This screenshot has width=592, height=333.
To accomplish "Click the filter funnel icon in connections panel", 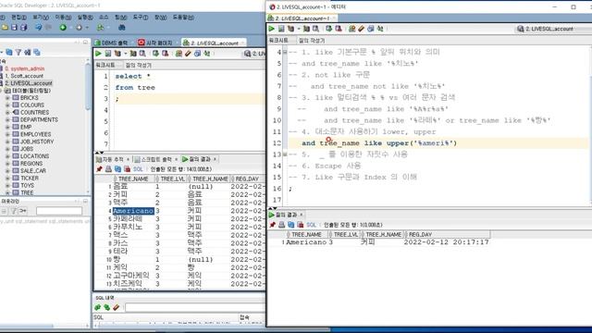I will [x=18, y=53].
